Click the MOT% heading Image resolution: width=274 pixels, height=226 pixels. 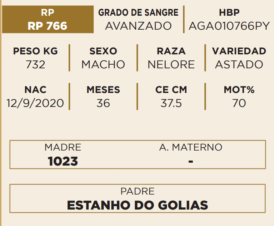[x=239, y=90]
